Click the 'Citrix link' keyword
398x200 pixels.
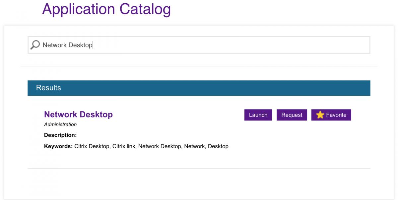pyautogui.click(x=124, y=146)
